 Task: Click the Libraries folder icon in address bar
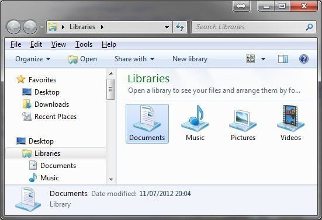click(53, 27)
